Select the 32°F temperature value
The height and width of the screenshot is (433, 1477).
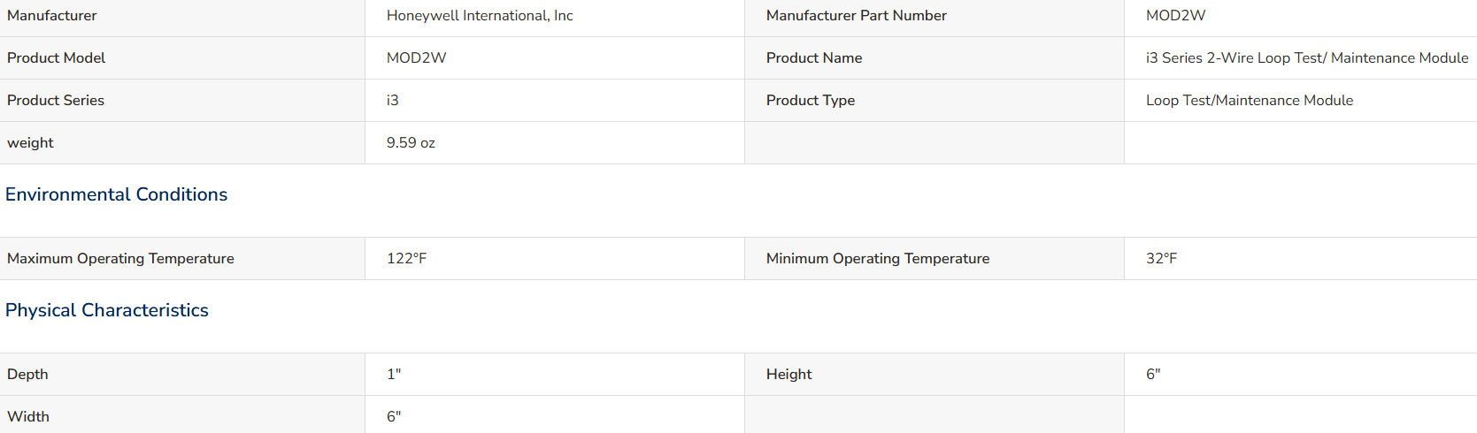point(1161,259)
